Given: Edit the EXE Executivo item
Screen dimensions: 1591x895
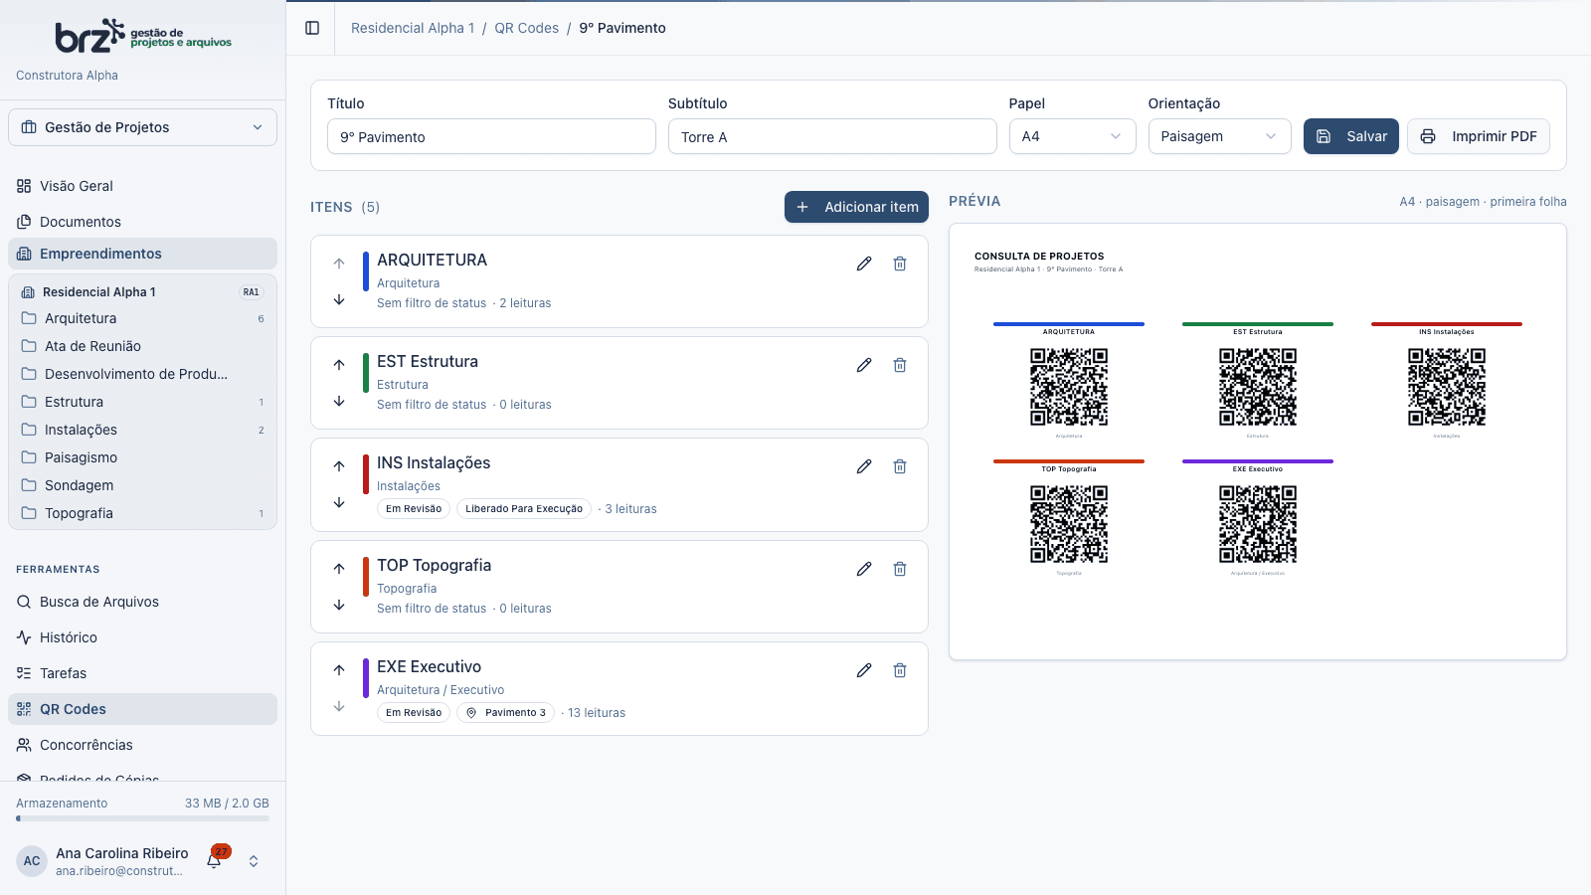Looking at the screenshot, I should tap(864, 670).
